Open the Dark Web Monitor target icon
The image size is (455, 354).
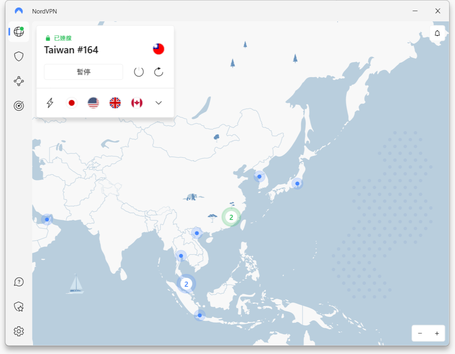pos(19,106)
